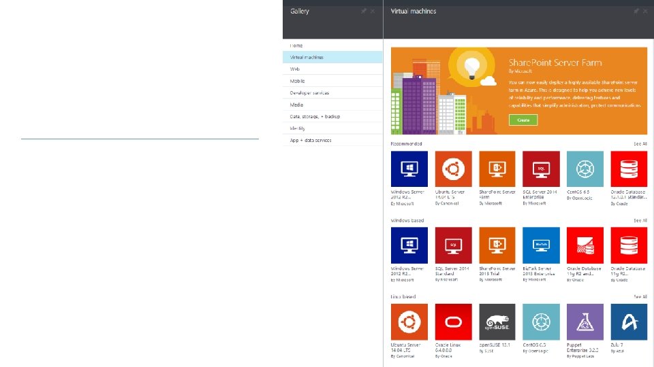The height and width of the screenshot is (367, 654).
Task: Select SharePoint Server 2013 Trial tile
Action: click(x=497, y=245)
